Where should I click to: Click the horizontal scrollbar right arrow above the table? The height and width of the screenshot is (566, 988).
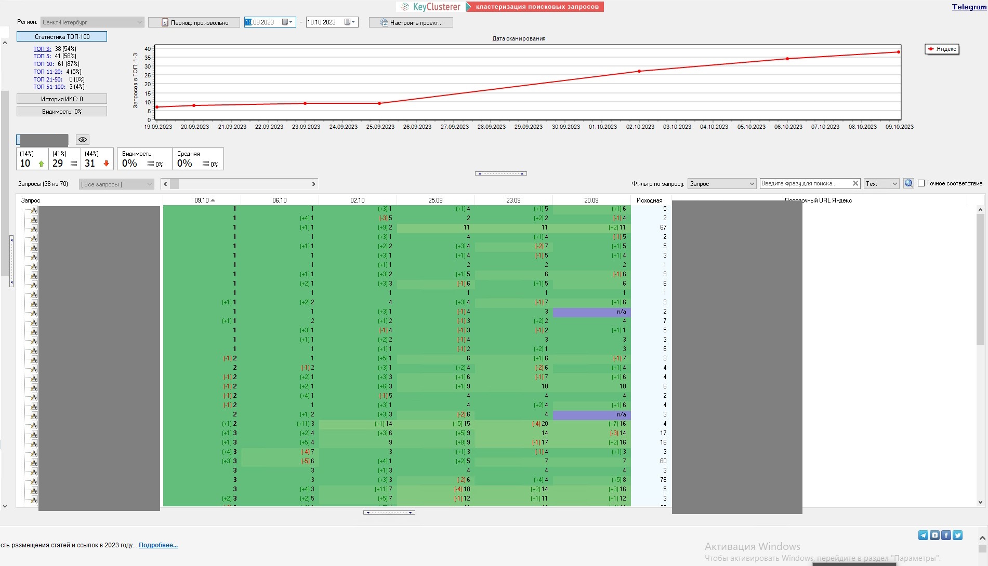tap(313, 184)
